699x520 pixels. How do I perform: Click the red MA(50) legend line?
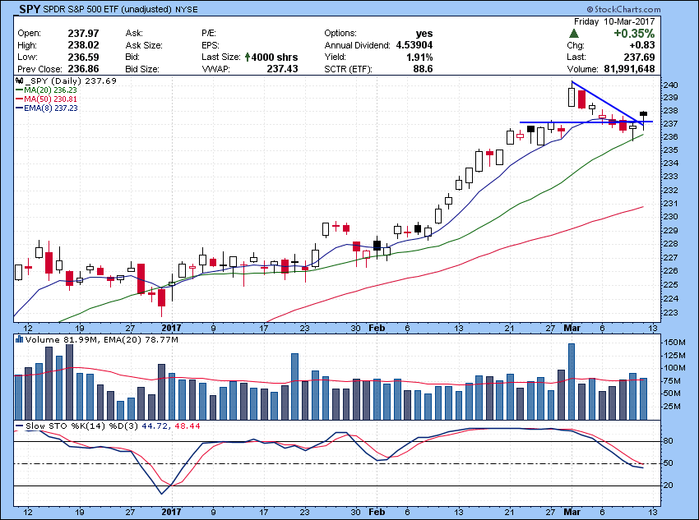[19, 99]
